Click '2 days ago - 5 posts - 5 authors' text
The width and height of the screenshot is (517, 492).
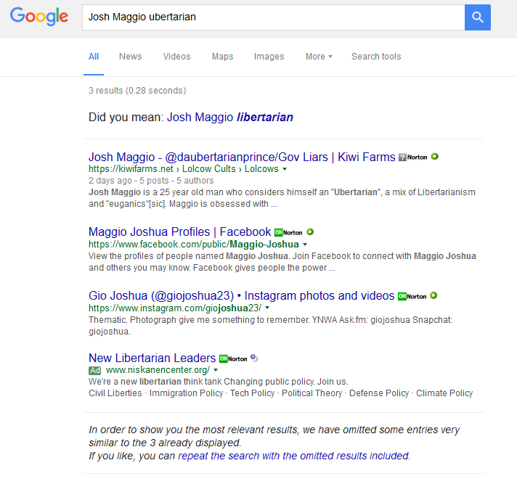point(151,181)
